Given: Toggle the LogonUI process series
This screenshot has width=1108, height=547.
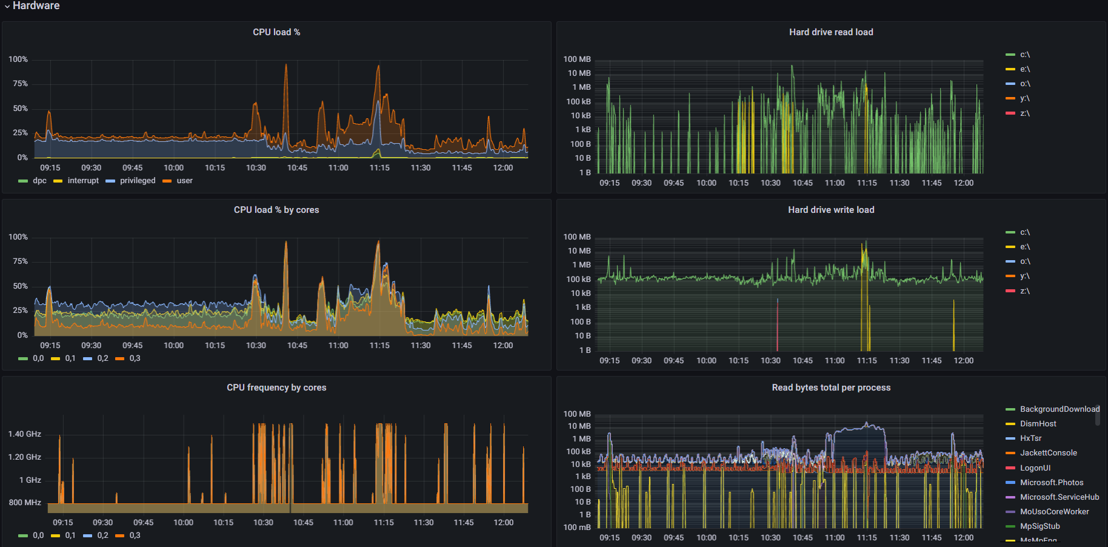Looking at the screenshot, I should click(x=1035, y=468).
